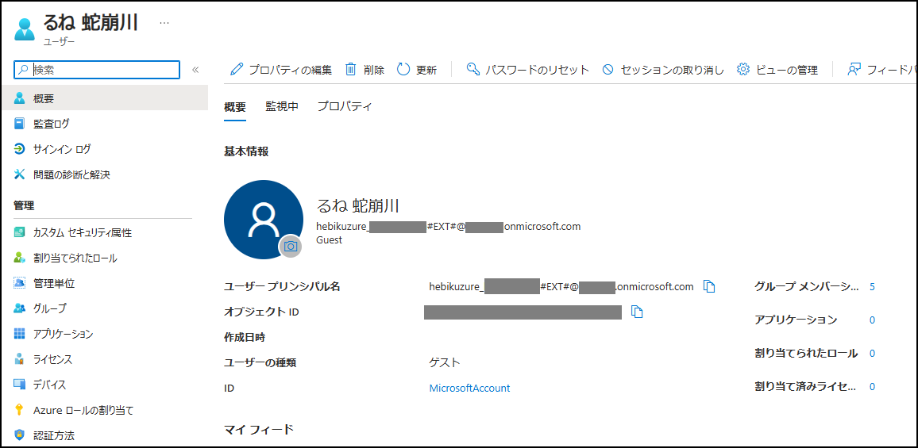This screenshot has width=918, height=448.
Task: Open the アプリケーション count 0 link
Action: [872, 320]
